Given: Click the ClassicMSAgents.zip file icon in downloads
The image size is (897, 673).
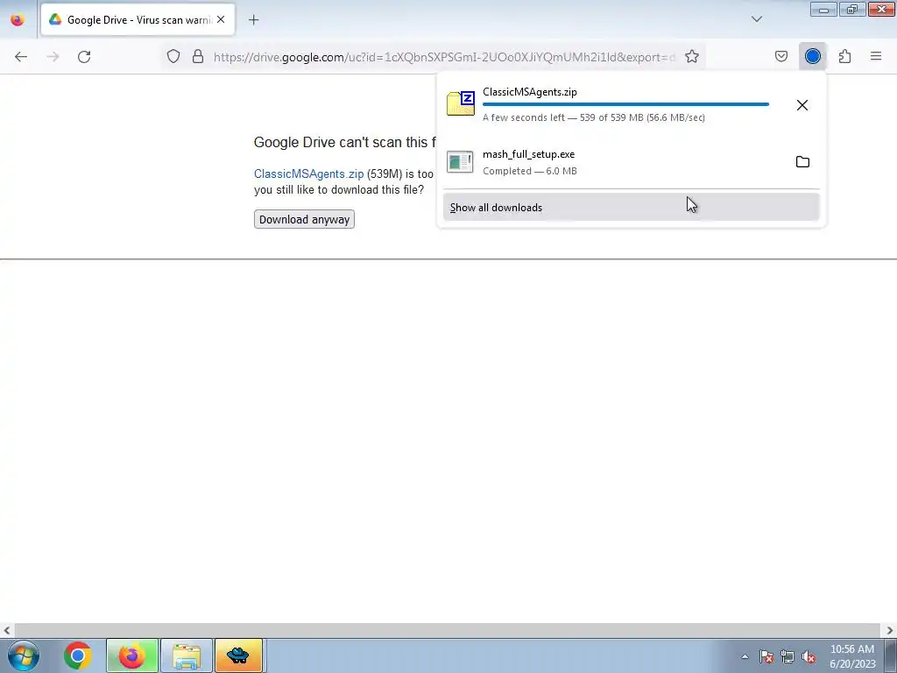Looking at the screenshot, I should tap(461, 103).
